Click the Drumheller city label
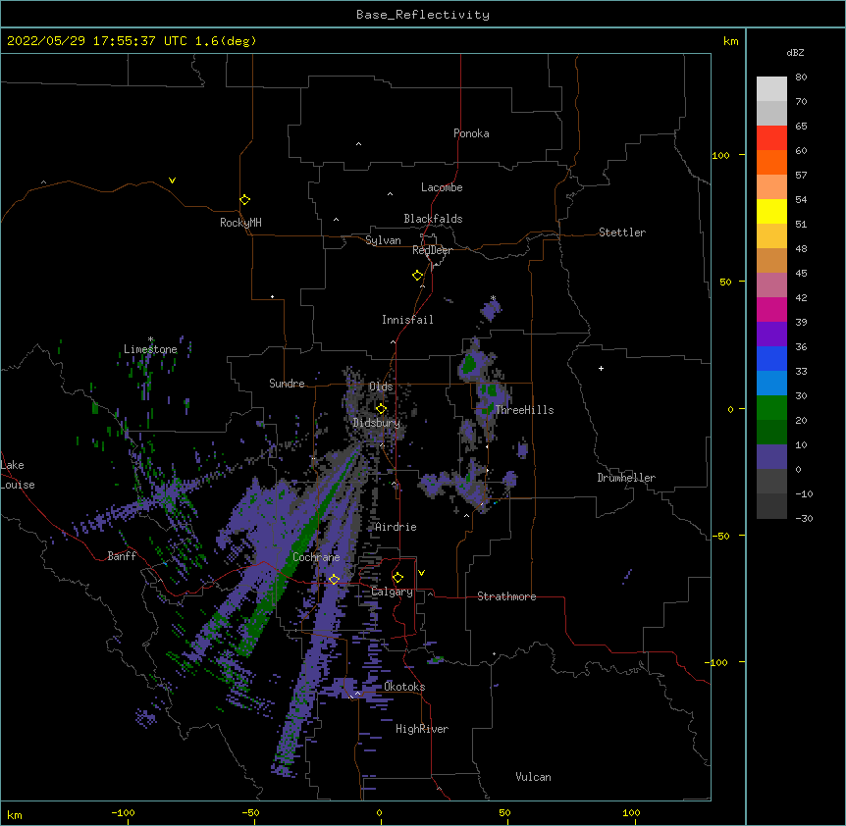846x826 pixels. pos(626,478)
